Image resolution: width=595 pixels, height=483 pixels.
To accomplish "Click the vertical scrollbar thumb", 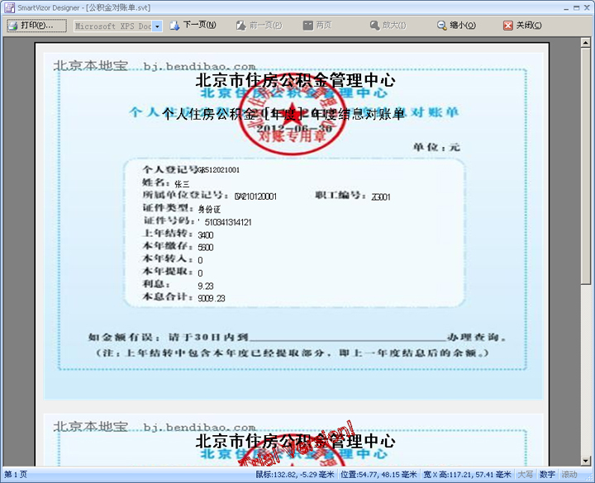I will tap(586, 166).
